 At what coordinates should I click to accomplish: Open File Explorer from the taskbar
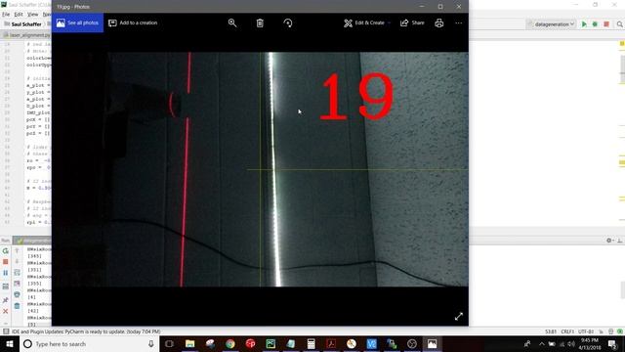[x=190, y=344]
